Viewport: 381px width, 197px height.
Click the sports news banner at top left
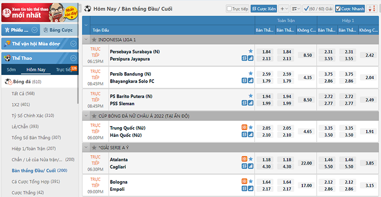click(x=39, y=11)
